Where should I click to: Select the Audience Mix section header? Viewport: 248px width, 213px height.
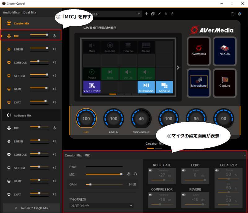[x=23, y=115]
